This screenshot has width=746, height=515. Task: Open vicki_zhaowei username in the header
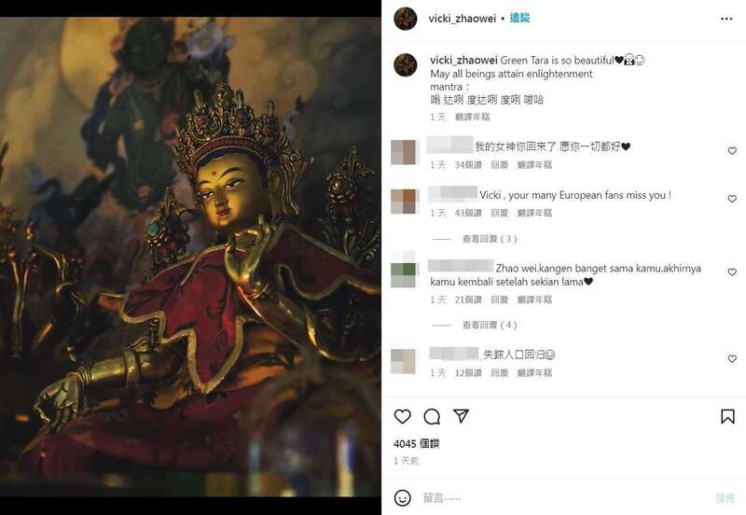coord(462,19)
